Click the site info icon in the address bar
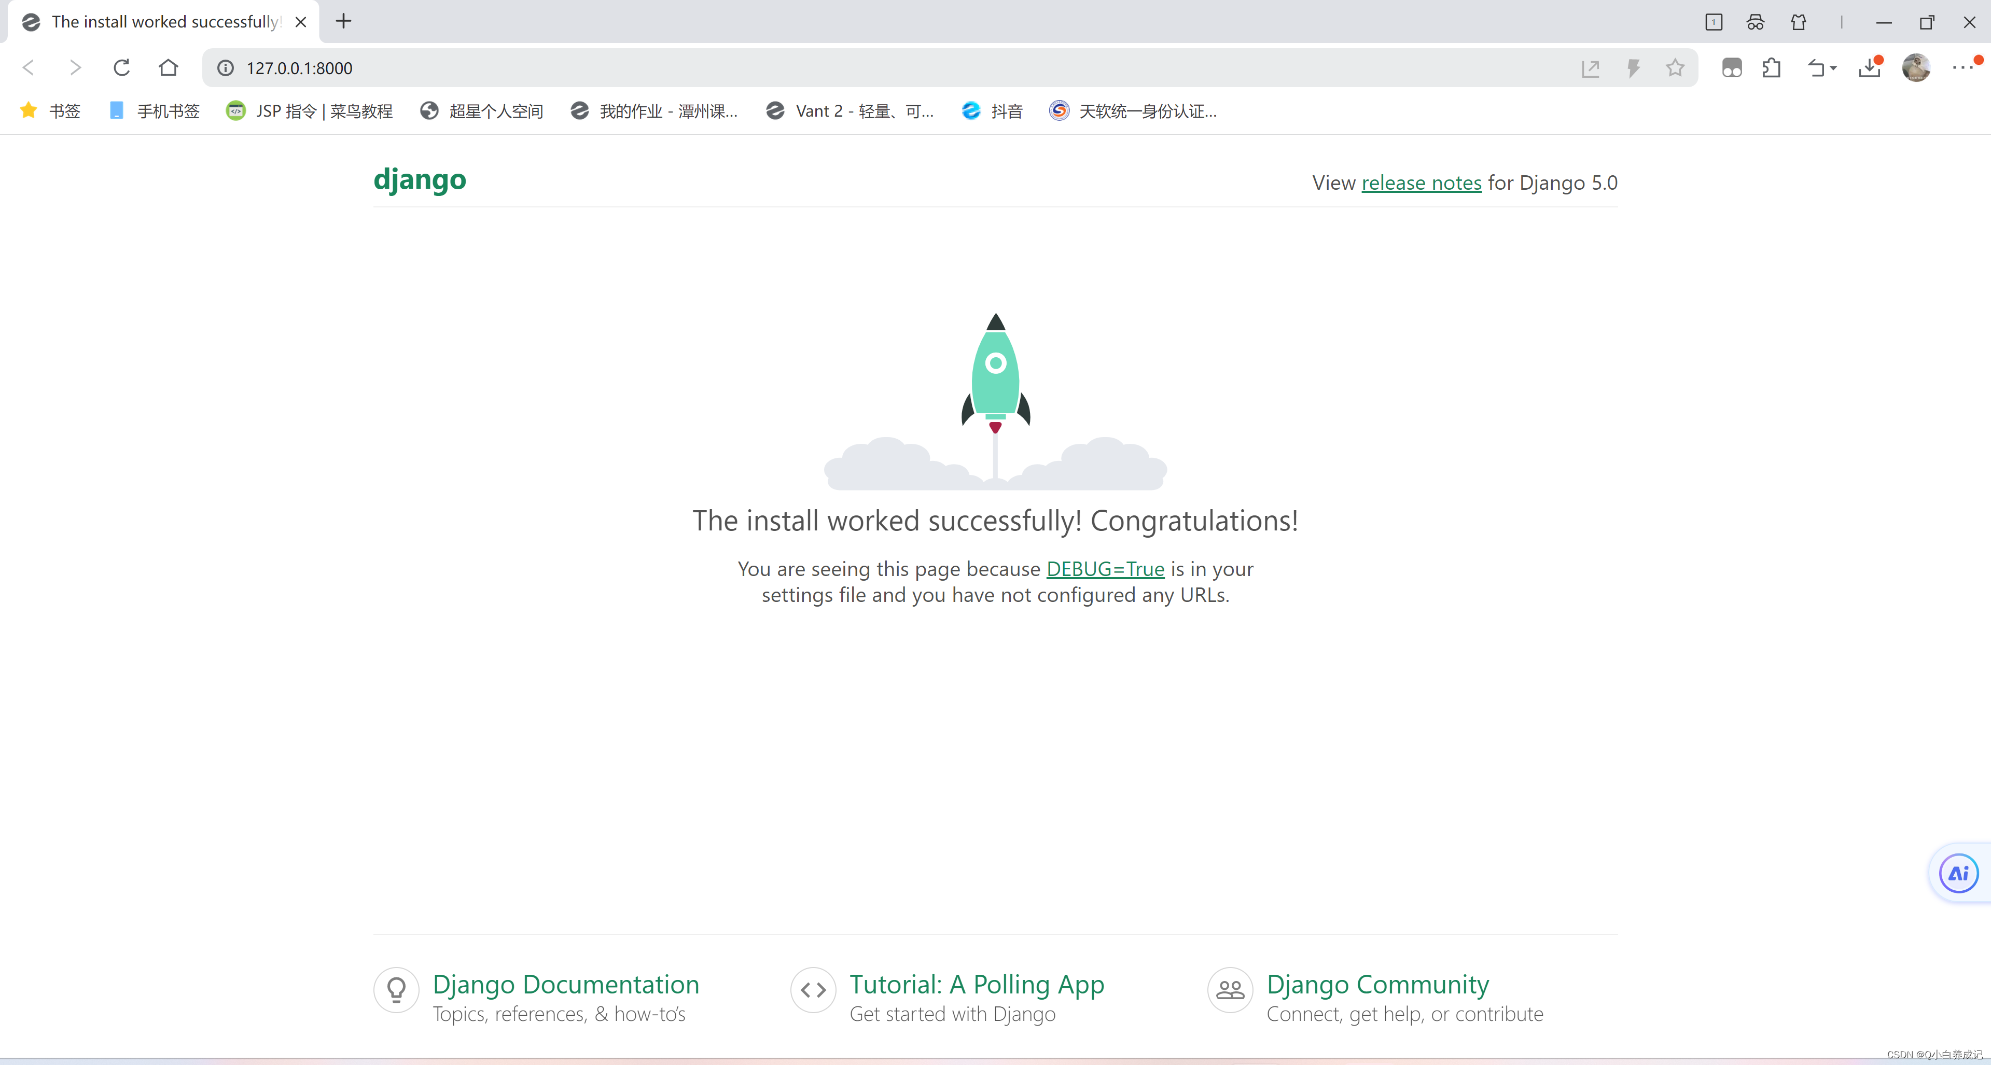Image resolution: width=1991 pixels, height=1065 pixels. click(x=225, y=68)
